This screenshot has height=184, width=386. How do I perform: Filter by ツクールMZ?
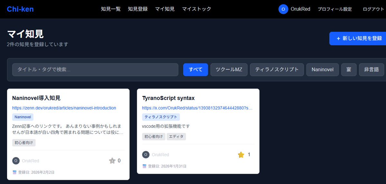[229, 70]
